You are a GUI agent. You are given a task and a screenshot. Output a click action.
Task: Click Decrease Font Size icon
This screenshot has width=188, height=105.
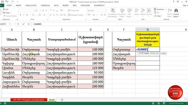[46, 10]
